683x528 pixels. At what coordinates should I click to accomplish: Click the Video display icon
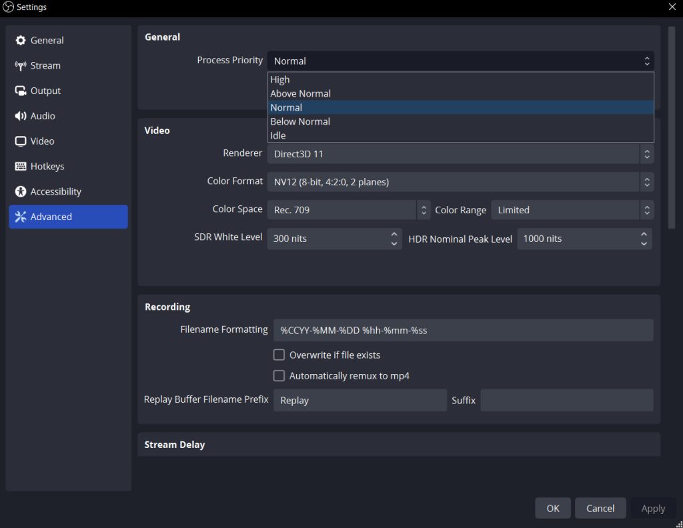pyautogui.click(x=21, y=141)
